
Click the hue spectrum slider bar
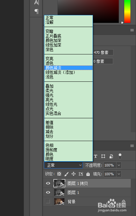127,11
